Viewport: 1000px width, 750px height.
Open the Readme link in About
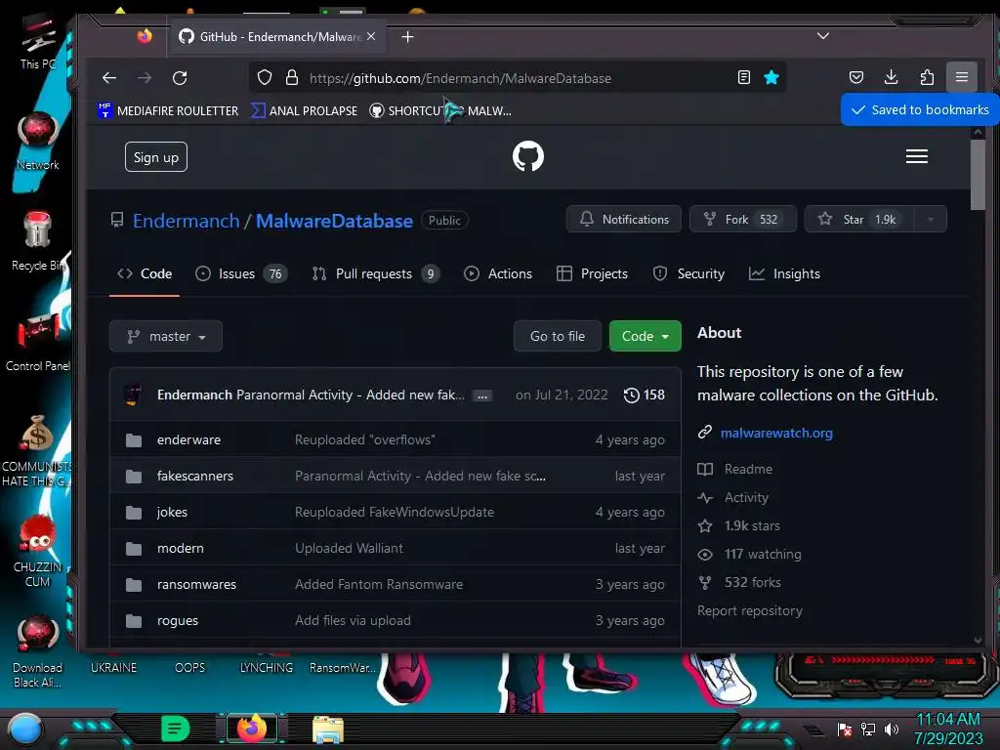pos(748,469)
